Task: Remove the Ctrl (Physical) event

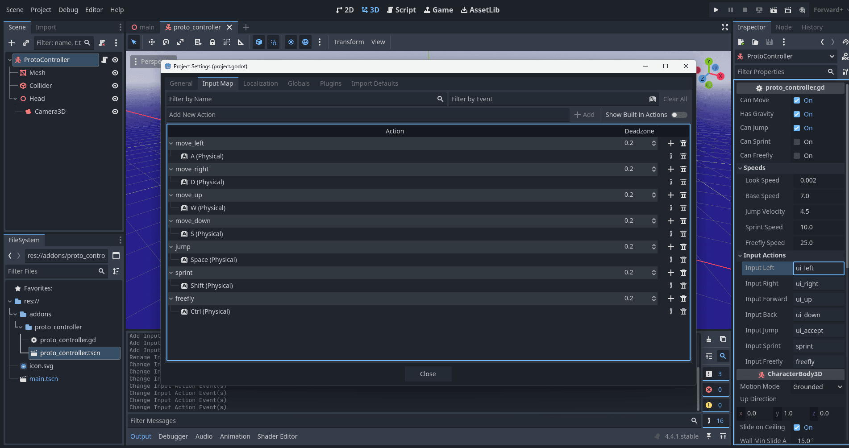Action: pyautogui.click(x=683, y=311)
